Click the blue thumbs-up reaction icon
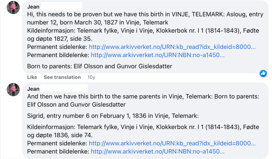The image size is (272, 159). coord(263,73)
